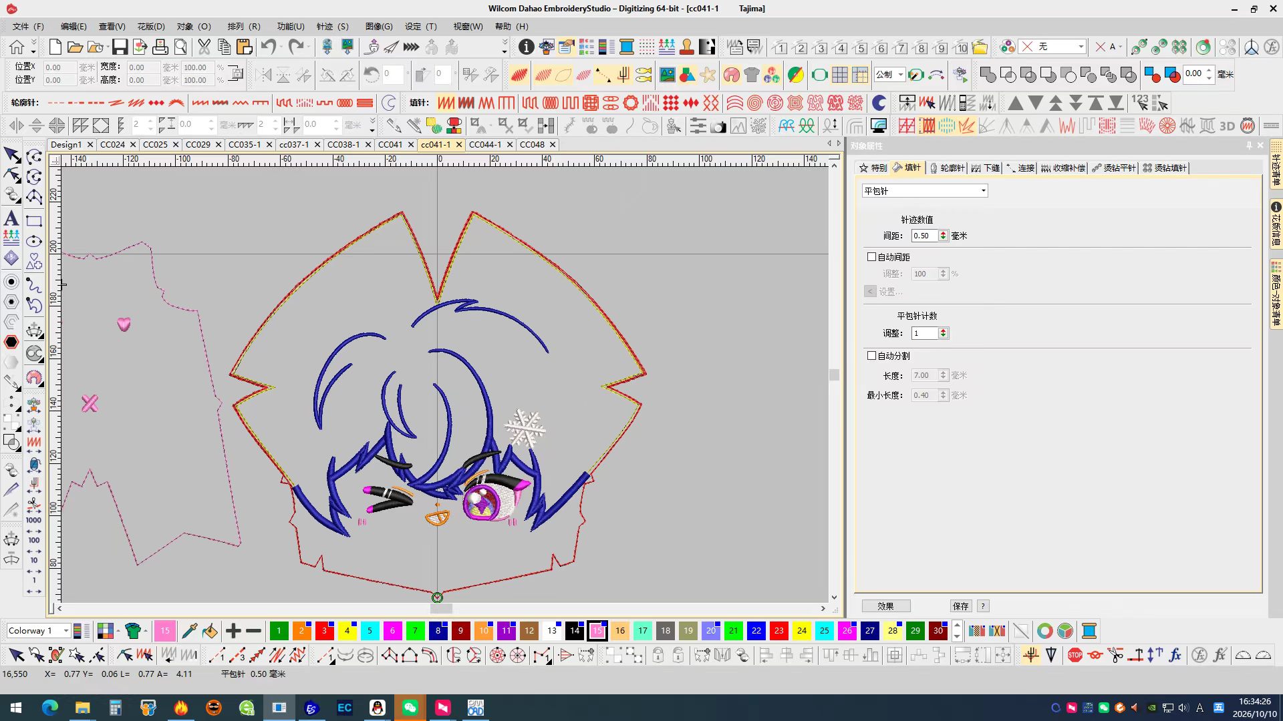
Task: Enable the 自动间距 checkbox
Action: [871, 256]
